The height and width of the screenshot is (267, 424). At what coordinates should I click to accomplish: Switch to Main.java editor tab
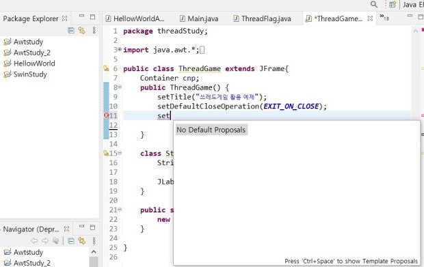point(199,18)
